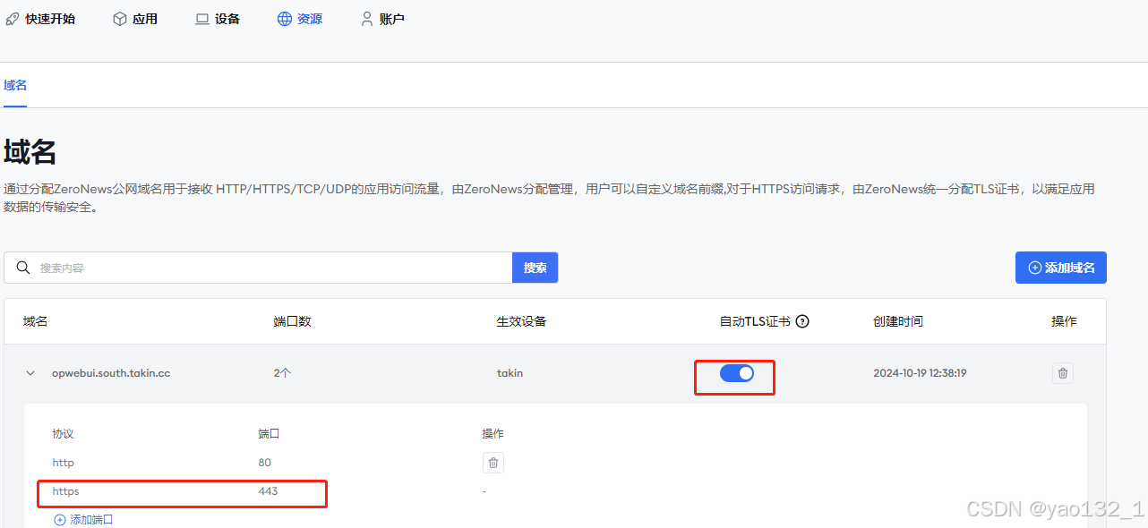1148x528 pixels.
Task: Click the opwebui.south.takin.cc domain name text
Action: click(x=111, y=373)
